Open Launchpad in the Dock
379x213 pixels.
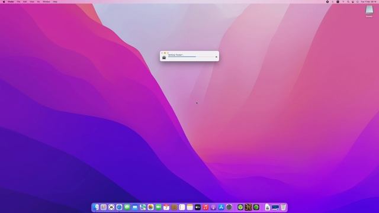[x=104, y=207]
